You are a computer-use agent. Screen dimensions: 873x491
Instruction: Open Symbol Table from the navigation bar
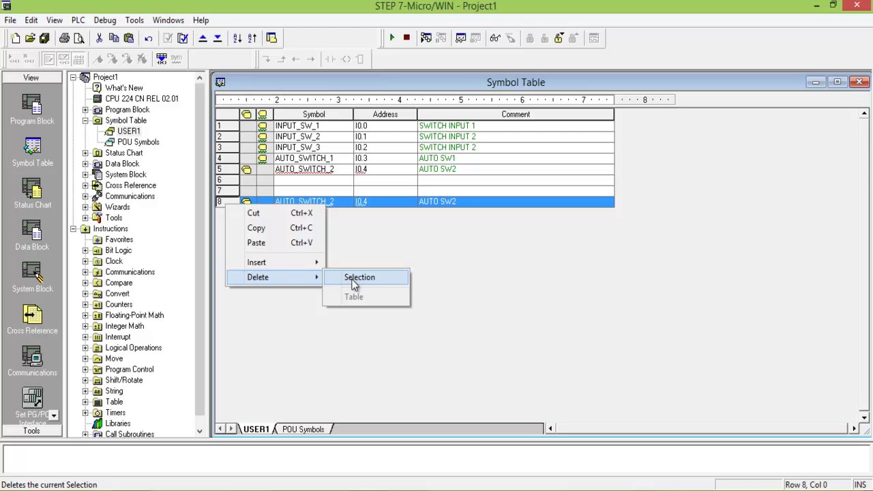pos(32,151)
